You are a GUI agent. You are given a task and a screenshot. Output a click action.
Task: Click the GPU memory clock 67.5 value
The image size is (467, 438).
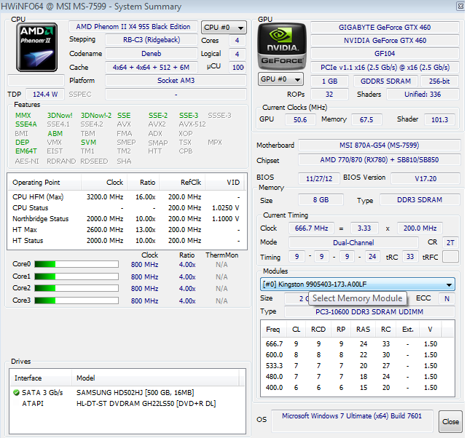(366, 119)
